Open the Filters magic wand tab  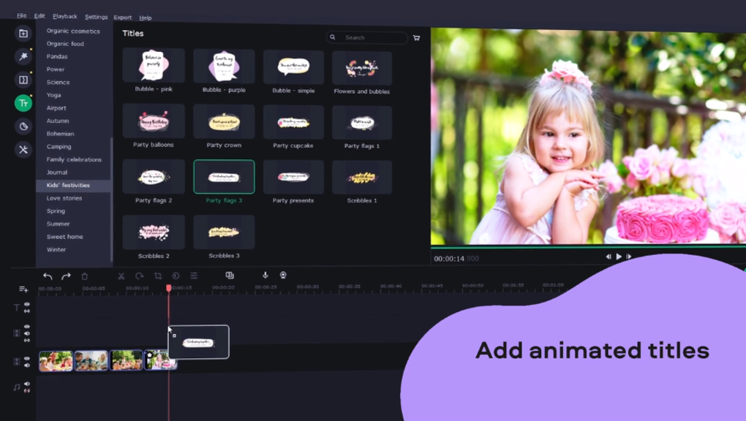pyautogui.click(x=23, y=56)
